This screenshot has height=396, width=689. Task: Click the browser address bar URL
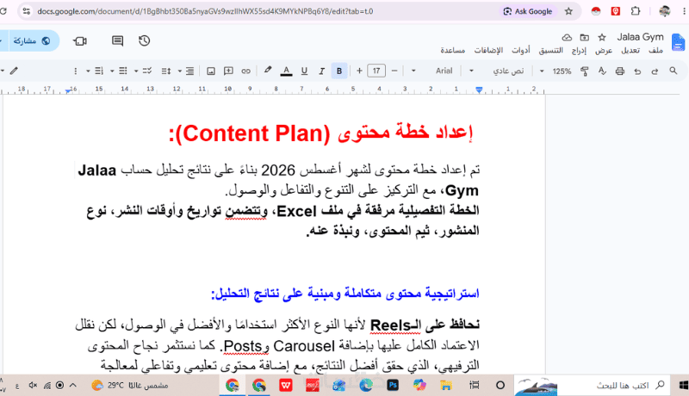205,11
